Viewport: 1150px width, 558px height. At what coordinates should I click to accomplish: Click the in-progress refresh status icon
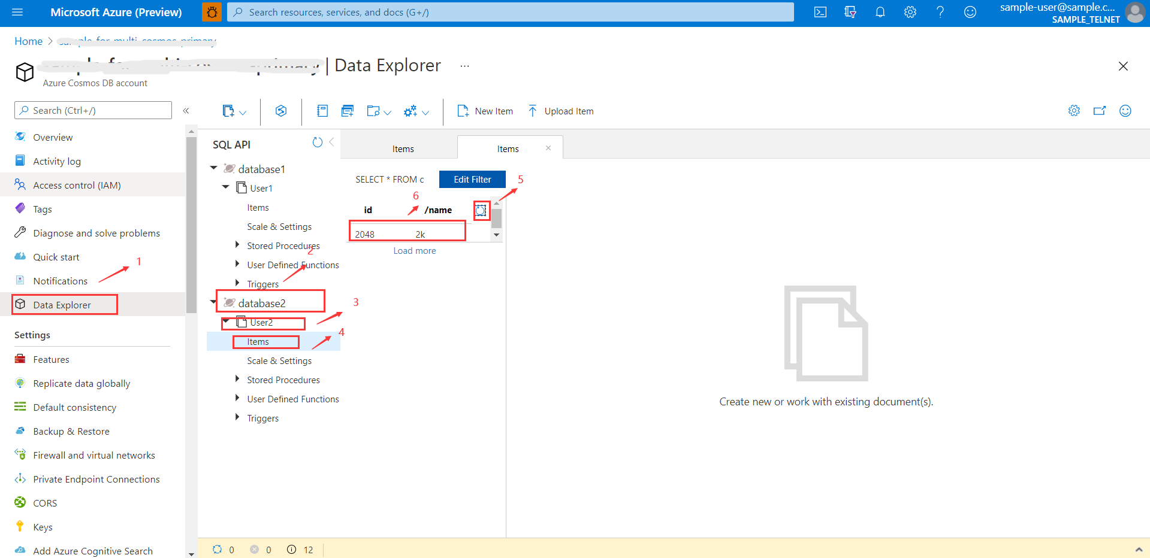tap(217, 550)
